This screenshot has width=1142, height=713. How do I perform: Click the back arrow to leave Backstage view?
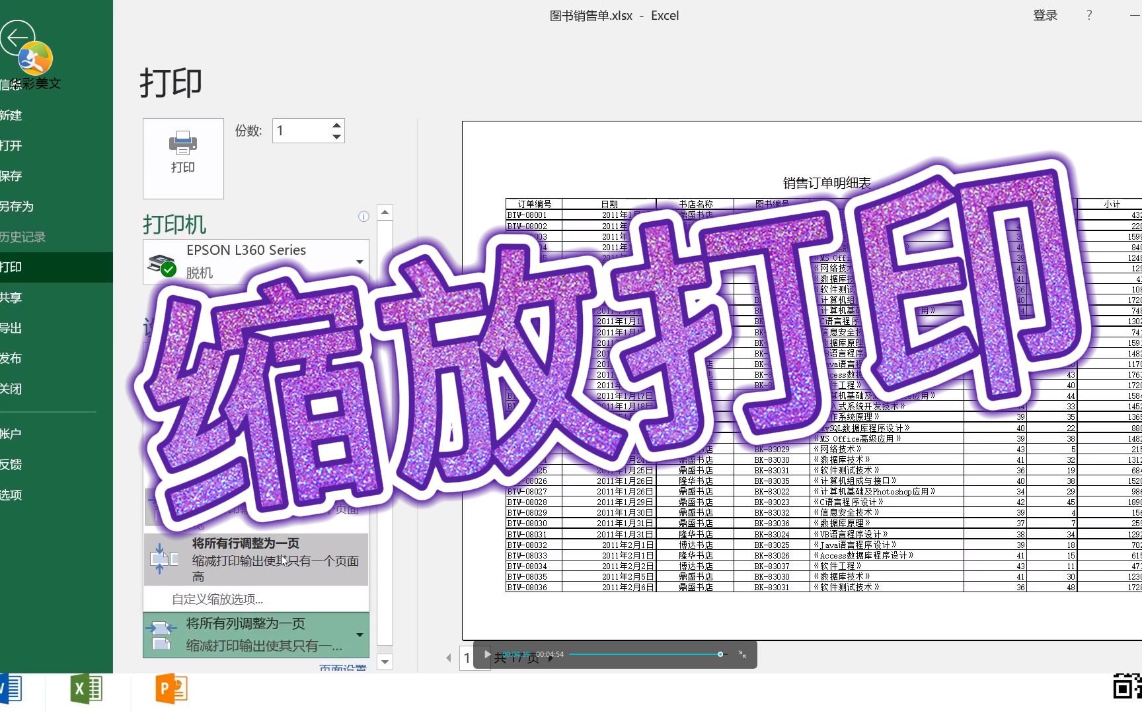coord(17,37)
